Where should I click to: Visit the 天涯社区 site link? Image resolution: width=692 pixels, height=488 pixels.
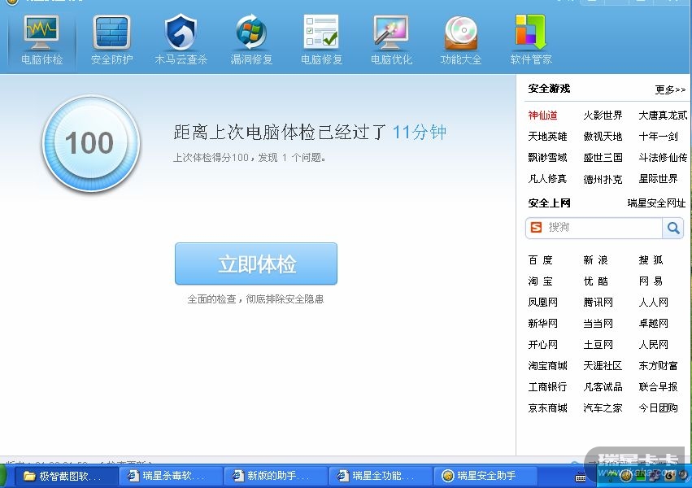tap(603, 366)
